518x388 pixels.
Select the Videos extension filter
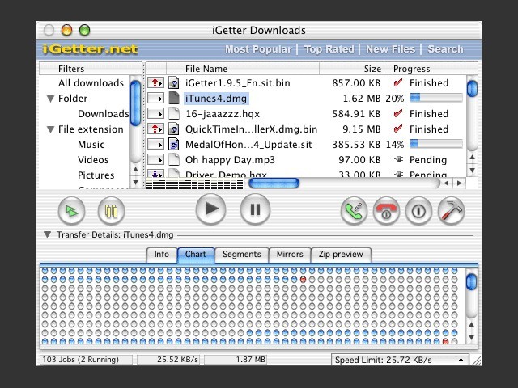(x=93, y=160)
